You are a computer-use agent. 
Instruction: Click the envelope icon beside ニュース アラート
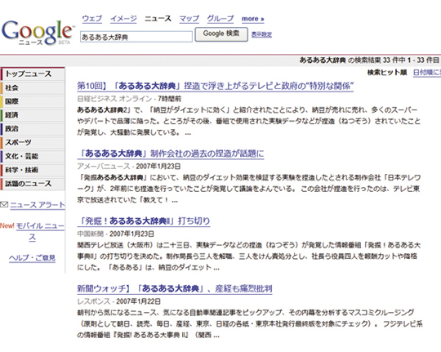tap(4, 204)
